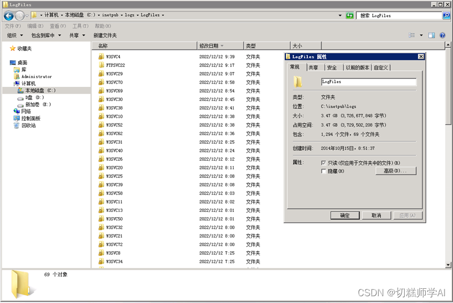Click the W3SVC10 folder icon
Screen dimensions: 453x303
pyautogui.click(x=101, y=116)
